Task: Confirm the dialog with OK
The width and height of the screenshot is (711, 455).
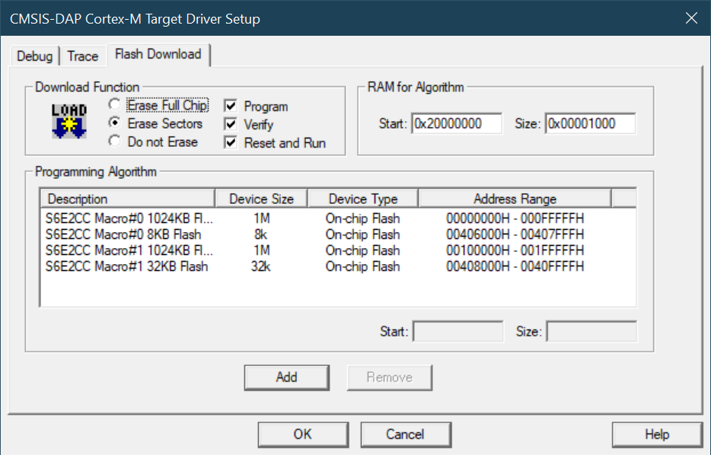Action: (303, 434)
